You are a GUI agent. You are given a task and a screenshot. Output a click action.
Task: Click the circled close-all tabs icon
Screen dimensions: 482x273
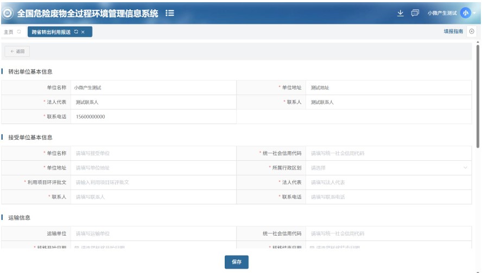tap(472, 31)
